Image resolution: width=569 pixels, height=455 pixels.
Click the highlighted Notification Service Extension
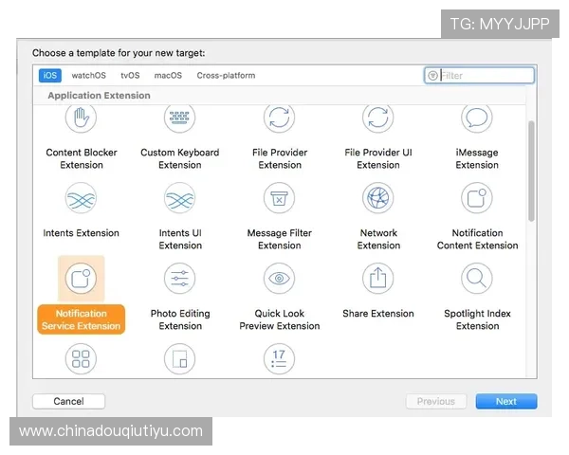coord(82,319)
